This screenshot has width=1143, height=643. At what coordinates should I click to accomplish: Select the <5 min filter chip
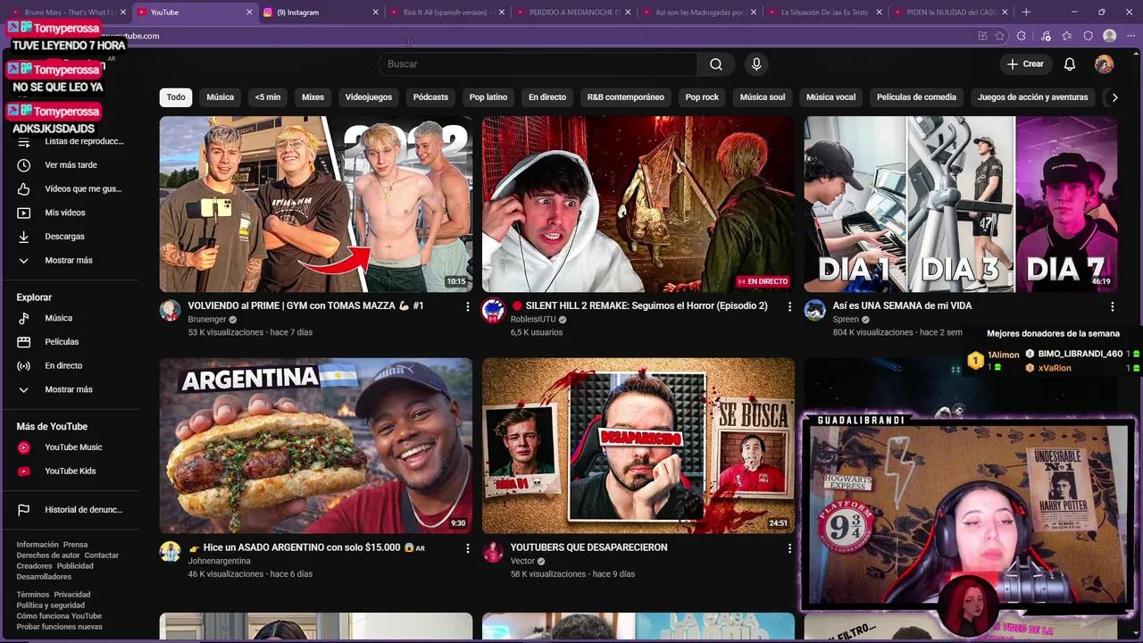coord(268,97)
